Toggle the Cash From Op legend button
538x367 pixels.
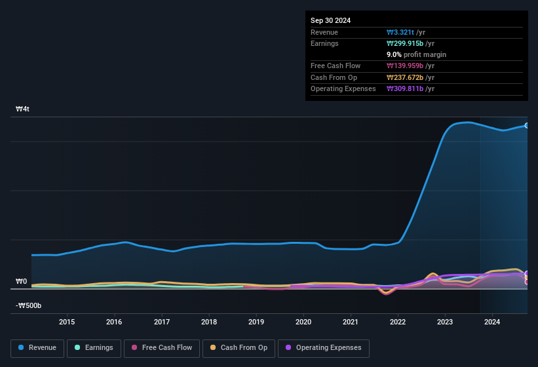(x=239, y=348)
